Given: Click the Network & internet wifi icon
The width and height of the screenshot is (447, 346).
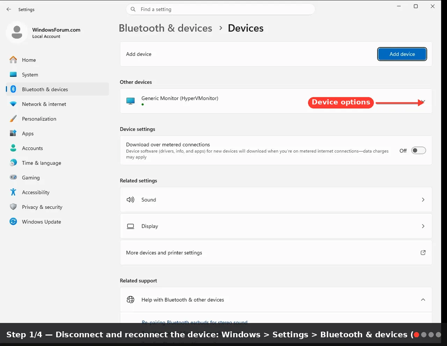Looking at the screenshot, I should point(13,104).
